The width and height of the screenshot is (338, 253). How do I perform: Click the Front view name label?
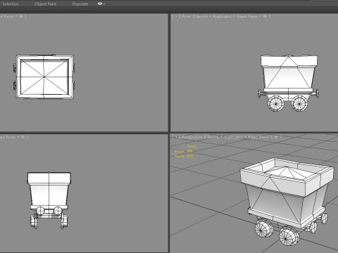[x=187, y=16]
